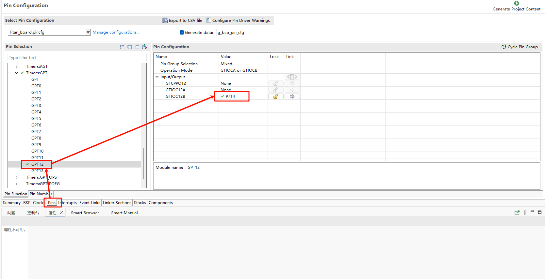Collapse the Input/Output row group
Screen dimensions: 545x279
click(x=157, y=77)
